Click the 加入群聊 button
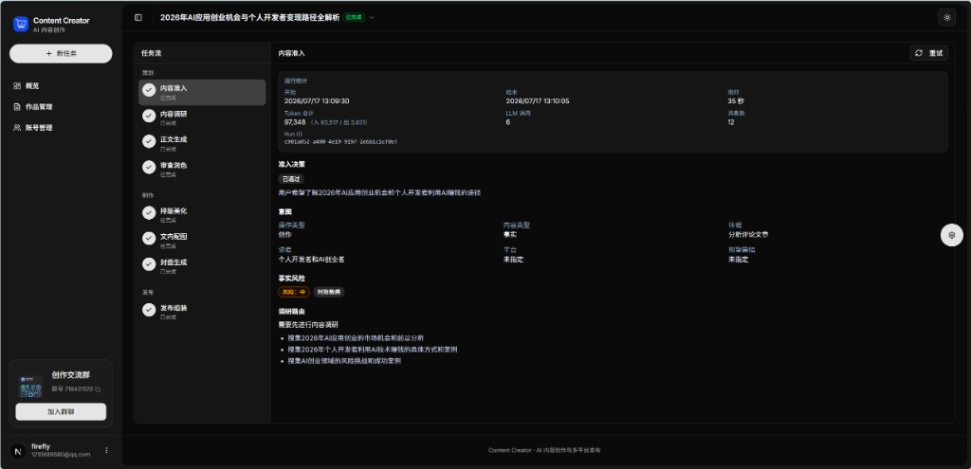The image size is (971, 469). coord(61,412)
